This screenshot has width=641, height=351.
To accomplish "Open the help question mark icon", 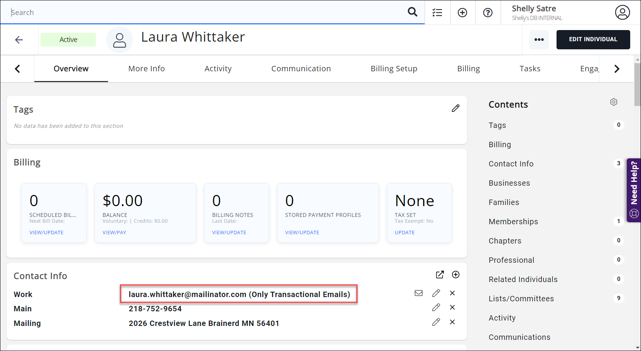I will pyautogui.click(x=487, y=13).
